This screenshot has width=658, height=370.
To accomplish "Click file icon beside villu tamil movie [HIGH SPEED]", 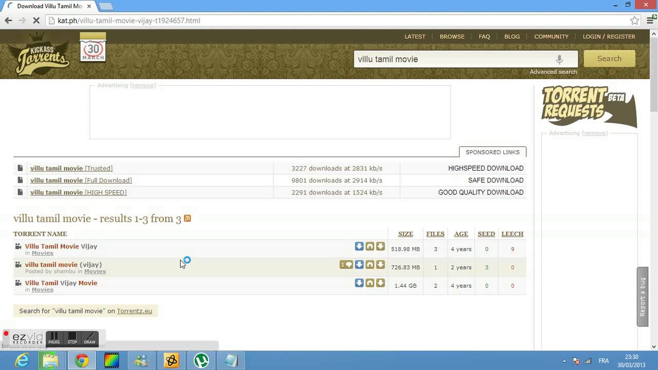I will tap(20, 192).
